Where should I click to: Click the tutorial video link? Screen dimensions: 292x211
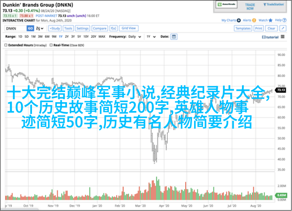coord(270,37)
